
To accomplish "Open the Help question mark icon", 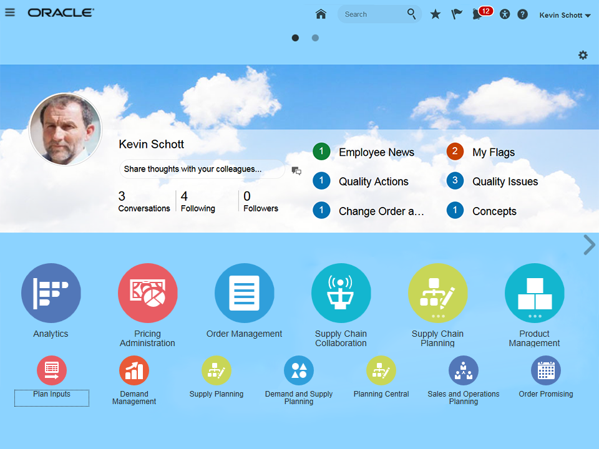I will pos(522,14).
